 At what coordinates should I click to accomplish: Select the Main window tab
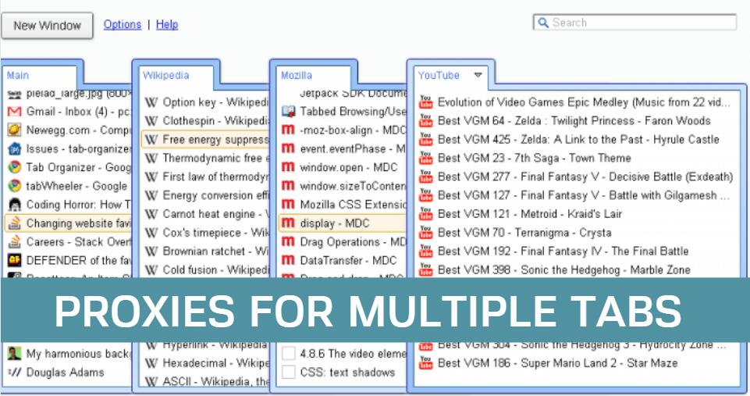click(18, 75)
